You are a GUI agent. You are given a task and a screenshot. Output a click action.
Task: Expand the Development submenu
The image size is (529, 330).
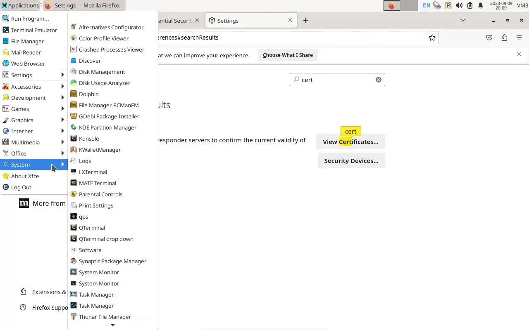click(34, 98)
